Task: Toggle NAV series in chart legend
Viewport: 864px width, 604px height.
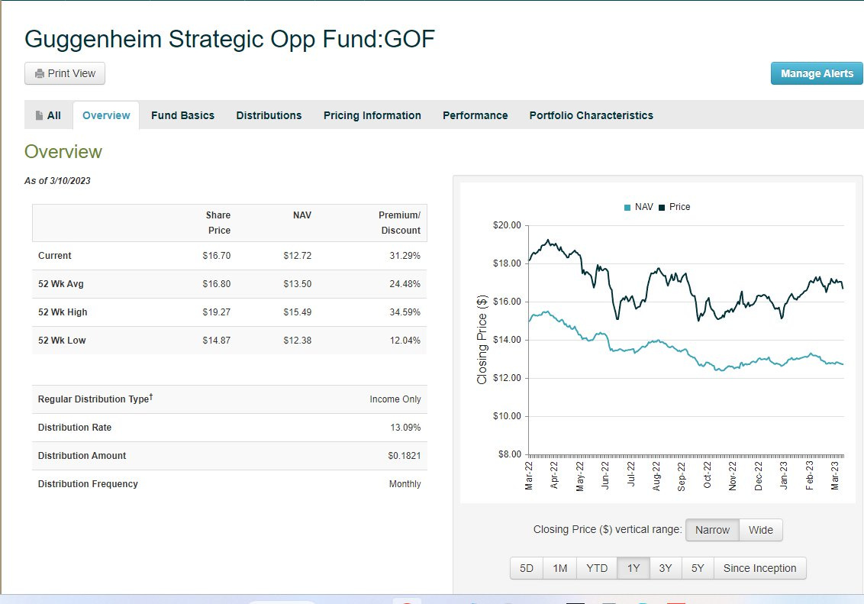Action: tap(638, 207)
